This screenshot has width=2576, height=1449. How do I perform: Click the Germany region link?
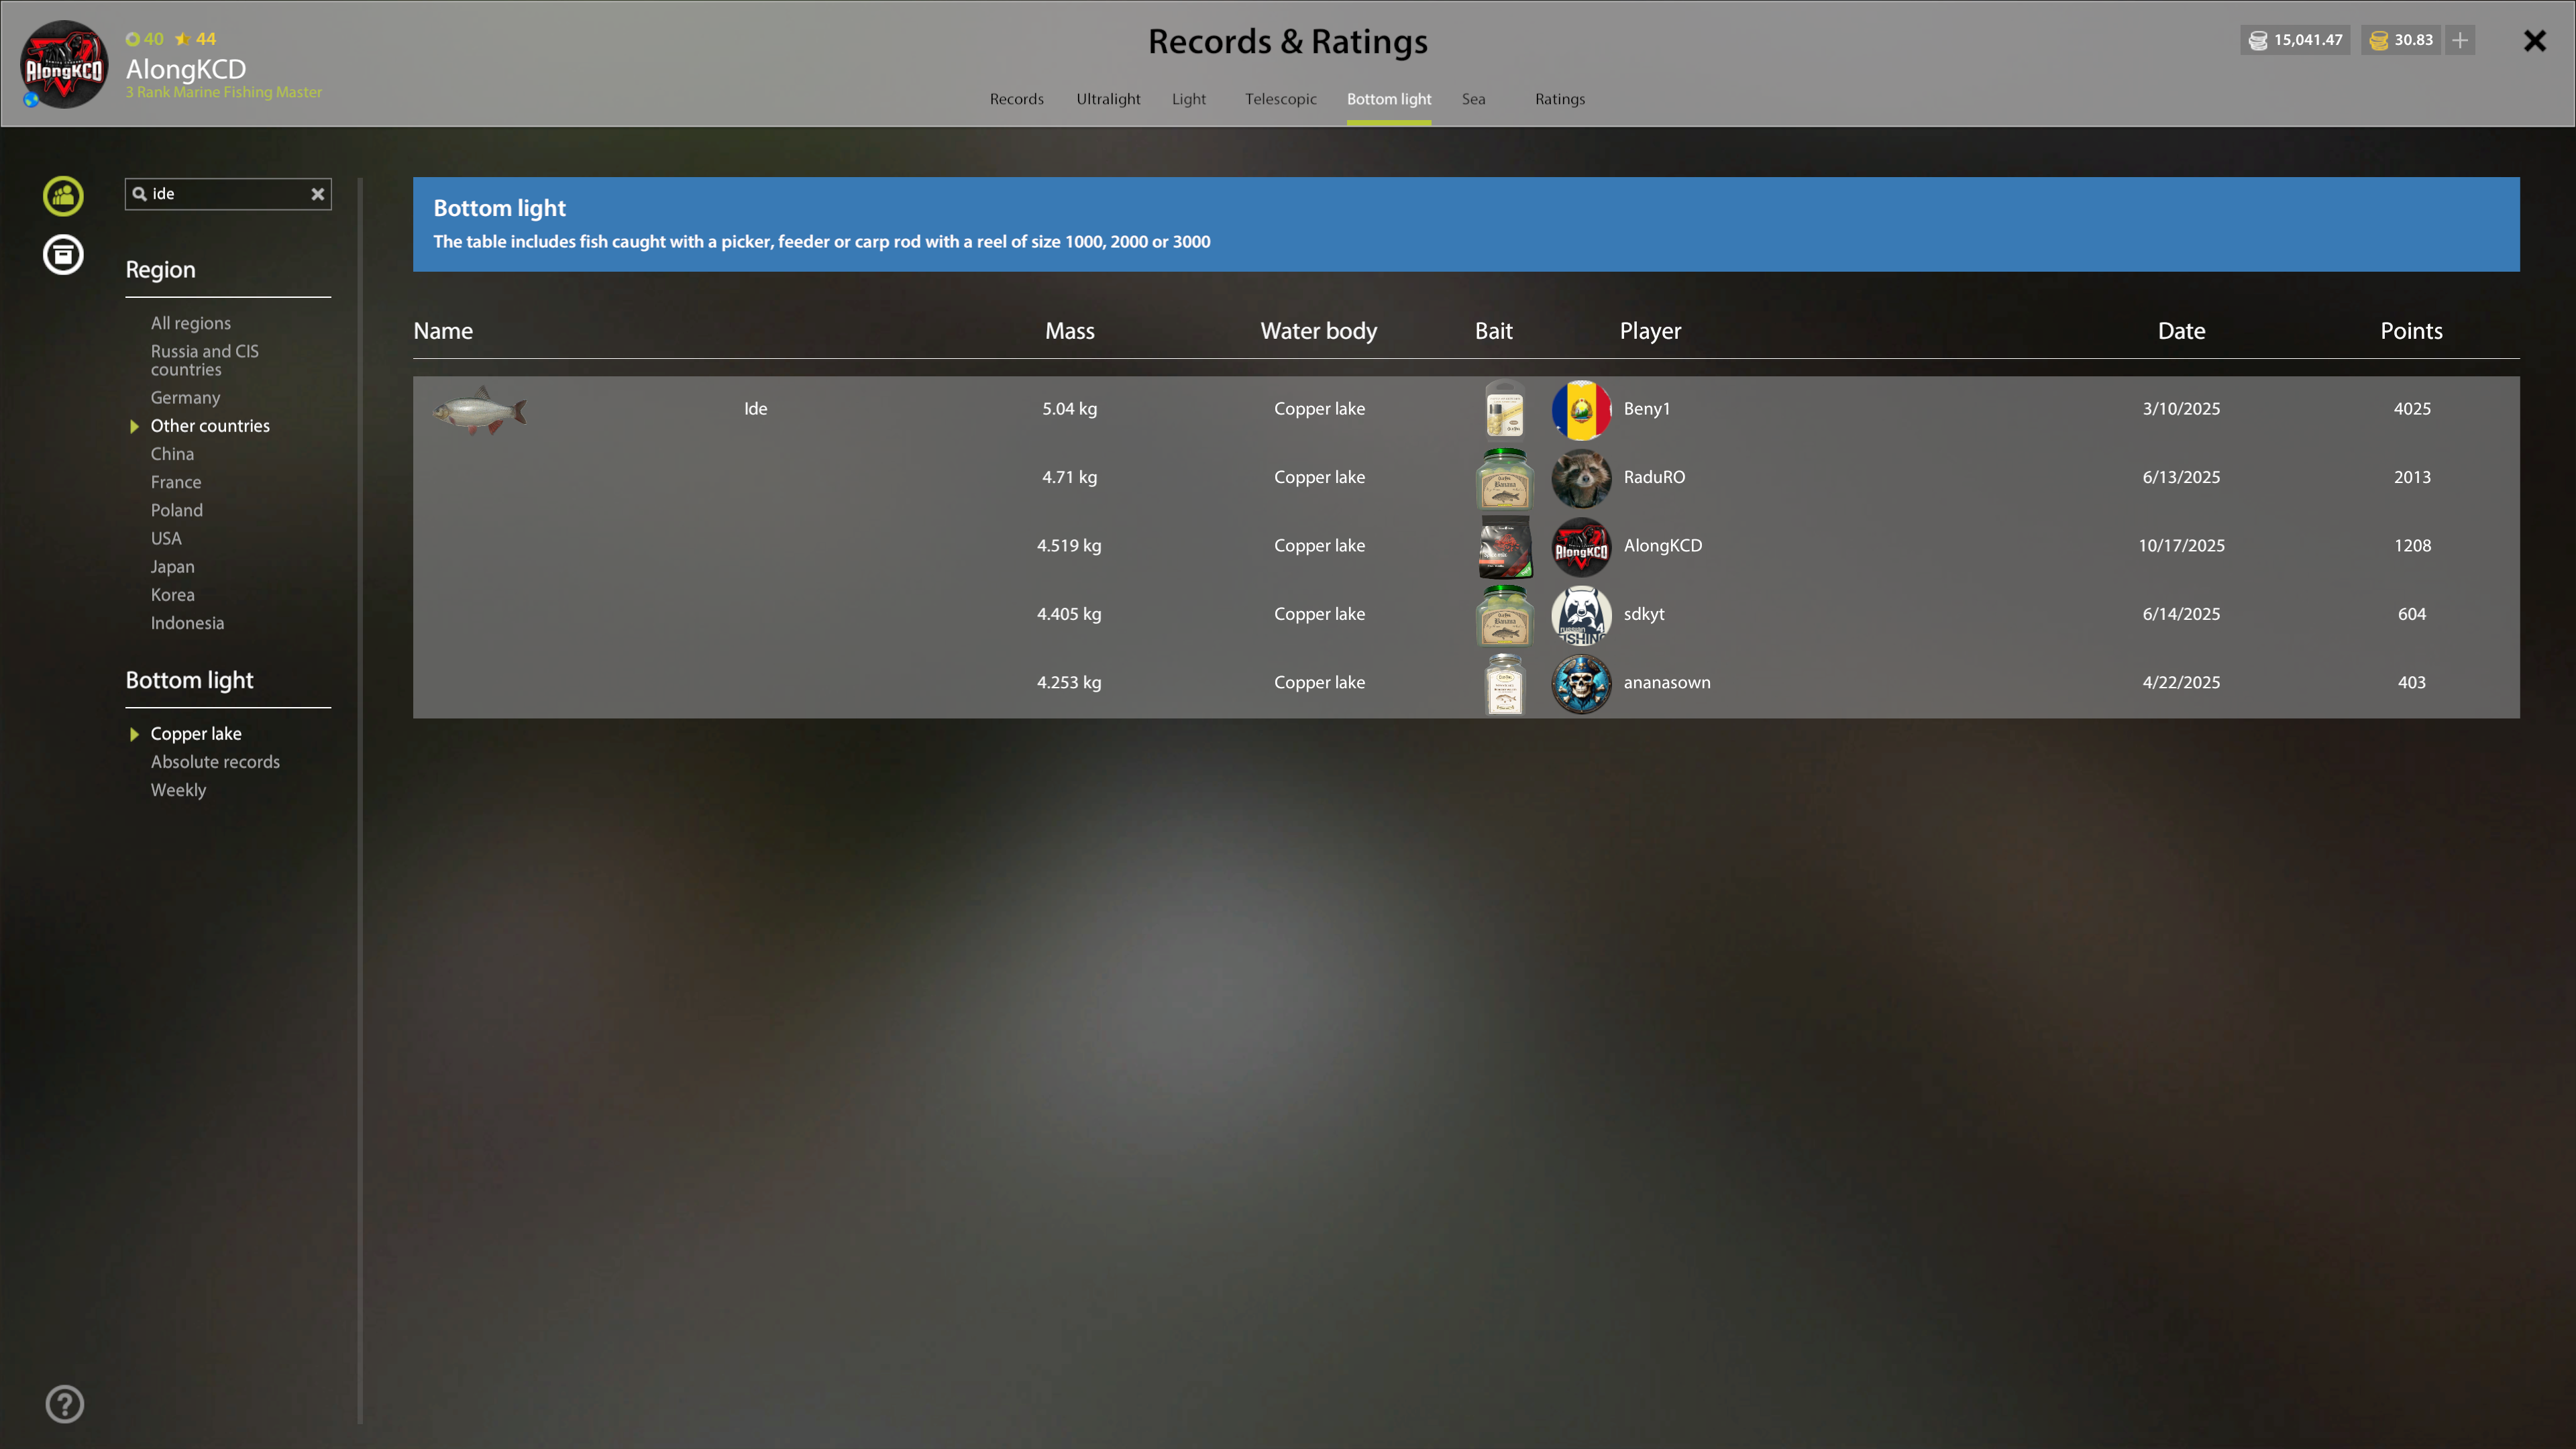185,398
